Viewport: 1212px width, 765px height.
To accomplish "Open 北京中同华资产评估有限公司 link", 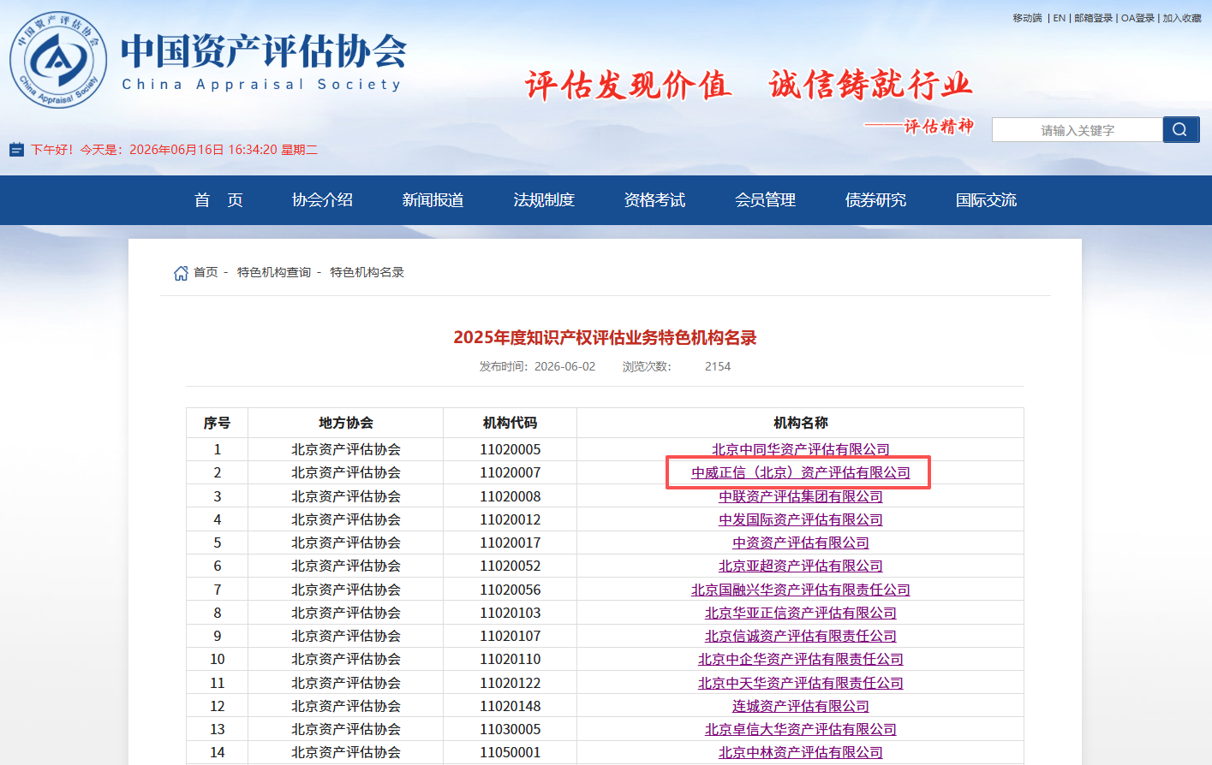I will coord(801,449).
